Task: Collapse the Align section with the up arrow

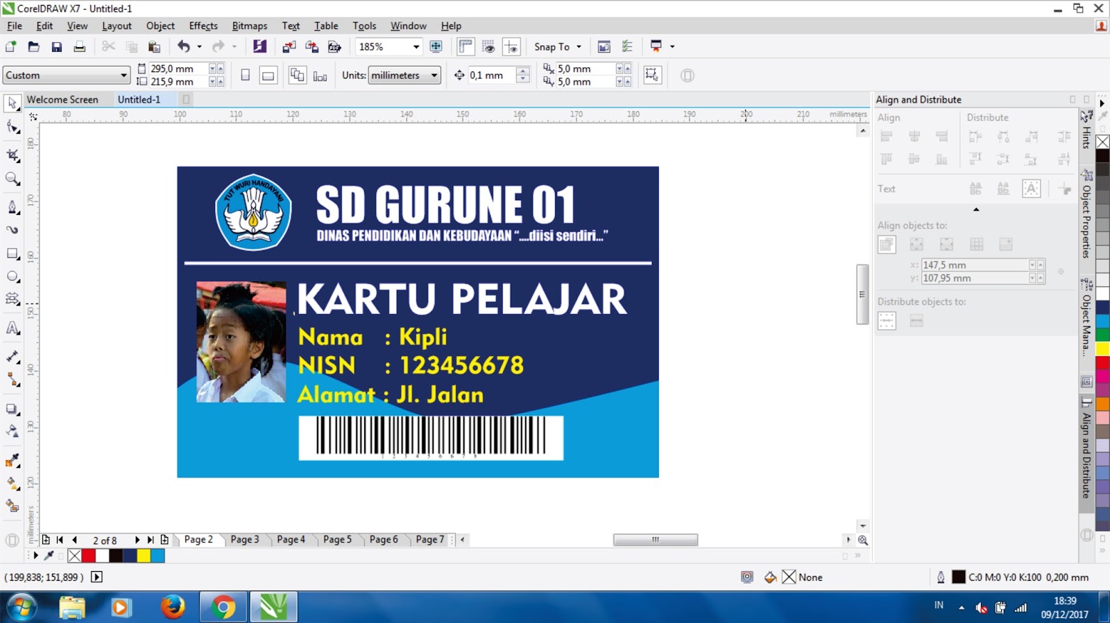Action: pyautogui.click(x=976, y=209)
